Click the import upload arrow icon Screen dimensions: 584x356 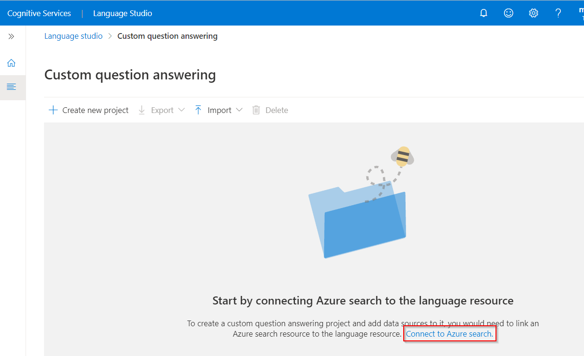pyautogui.click(x=198, y=110)
